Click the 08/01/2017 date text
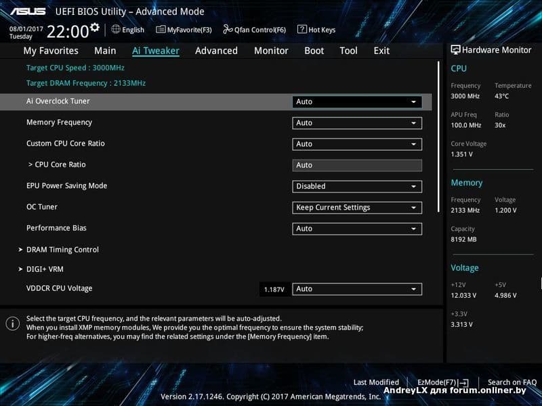Viewport: 542px width, 406px height. click(26, 29)
